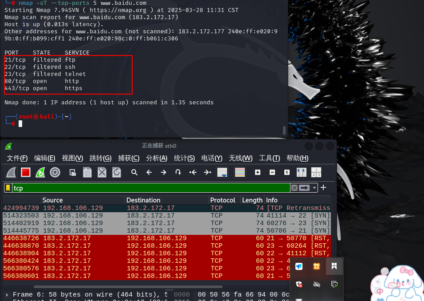This screenshot has height=301, width=424.
Task: Open the 捕获(C) menu
Action: [x=129, y=158]
